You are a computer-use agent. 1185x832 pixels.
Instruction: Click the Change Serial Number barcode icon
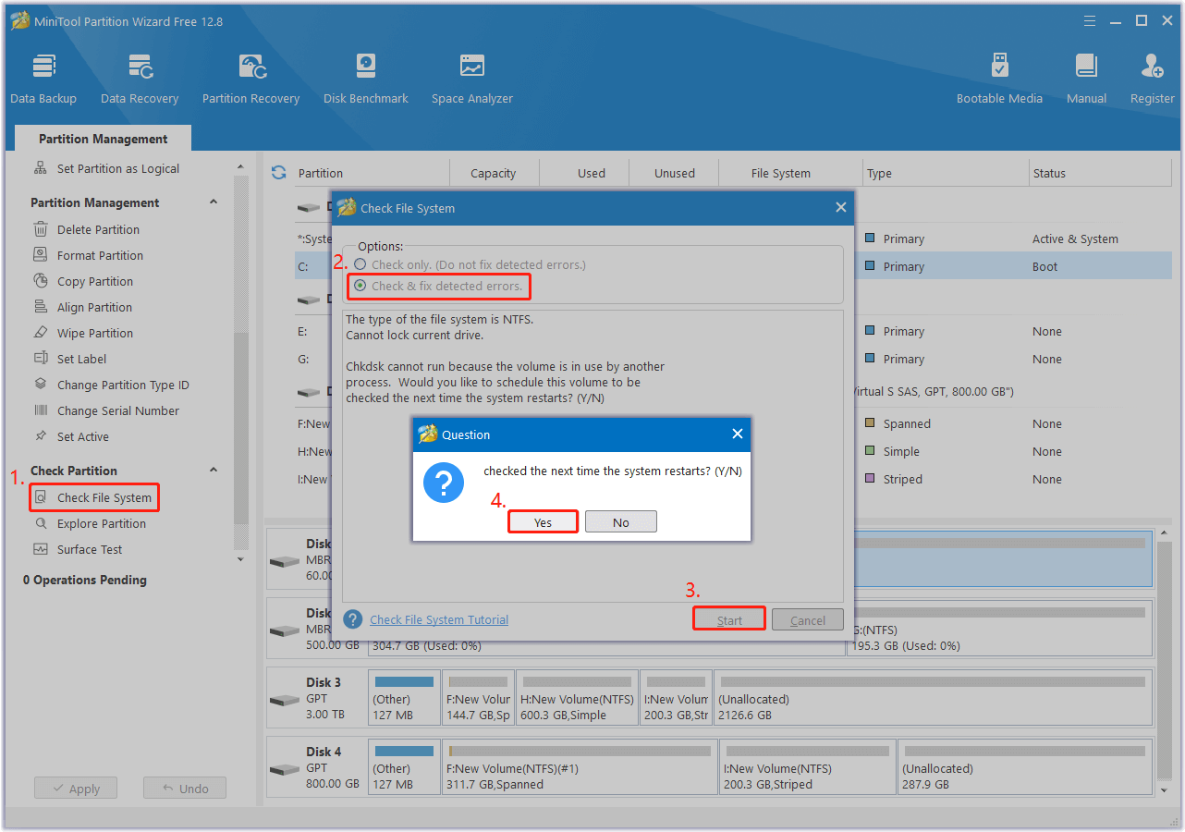point(41,410)
